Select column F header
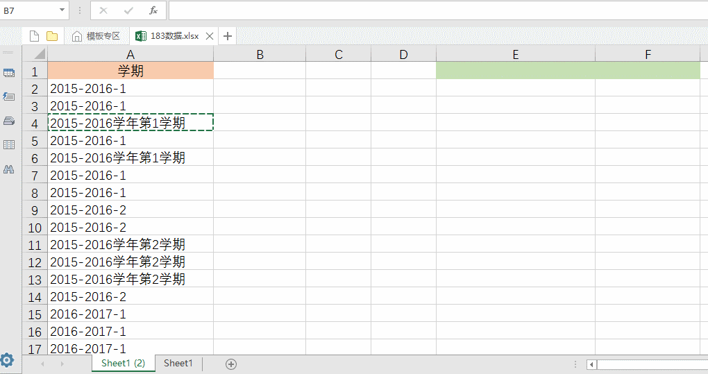708x374 pixels. point(648,55)
